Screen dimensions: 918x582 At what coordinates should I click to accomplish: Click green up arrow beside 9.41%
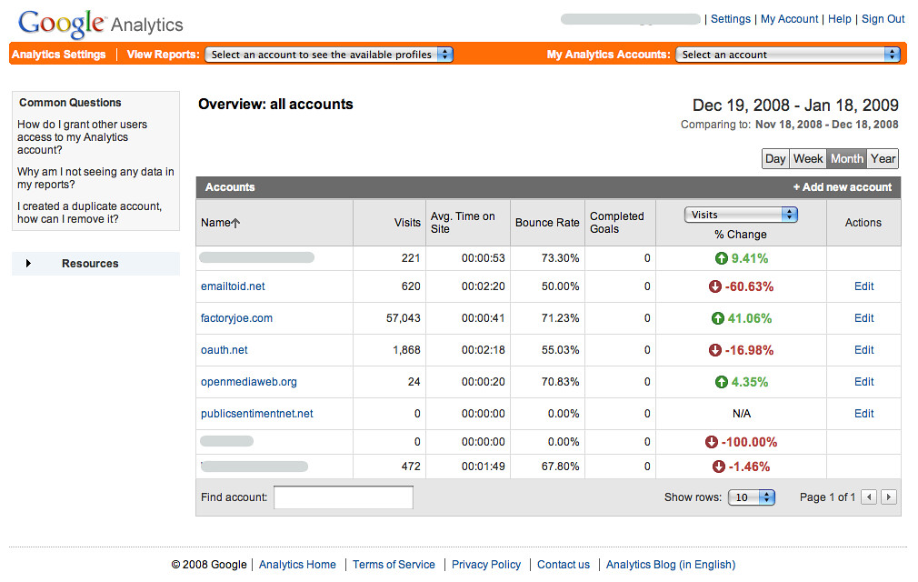(722, 258)
